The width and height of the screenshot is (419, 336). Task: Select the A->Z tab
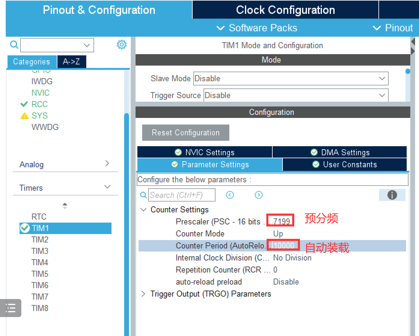[x=72, y=62]
